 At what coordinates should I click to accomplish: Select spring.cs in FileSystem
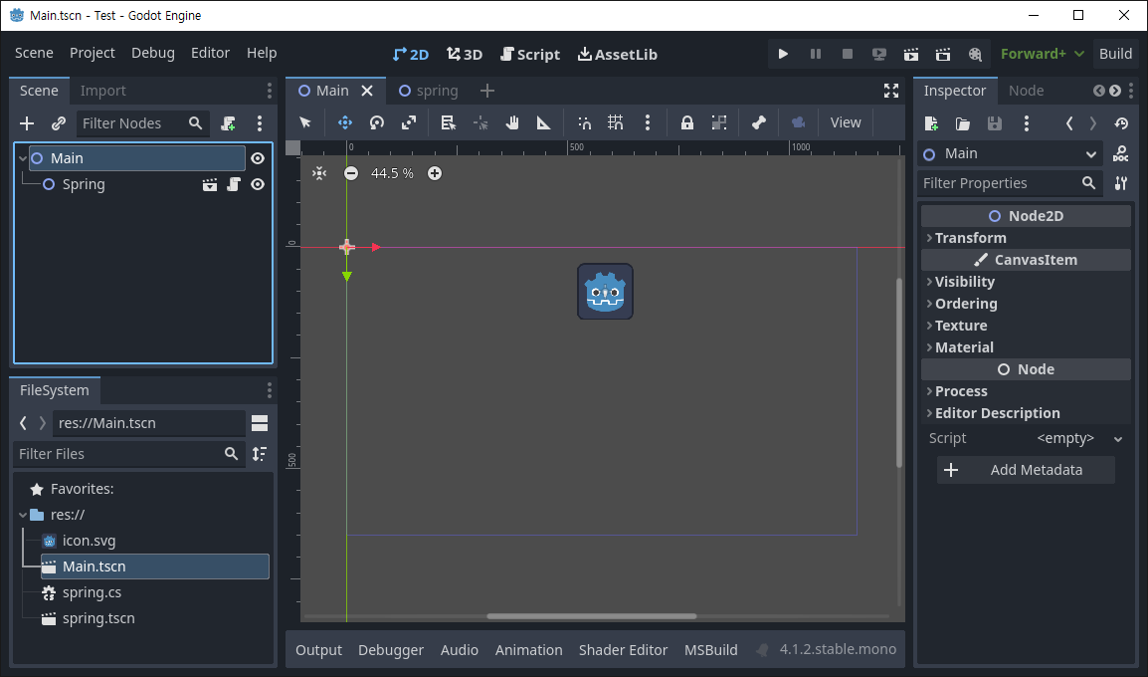point(92,592)
